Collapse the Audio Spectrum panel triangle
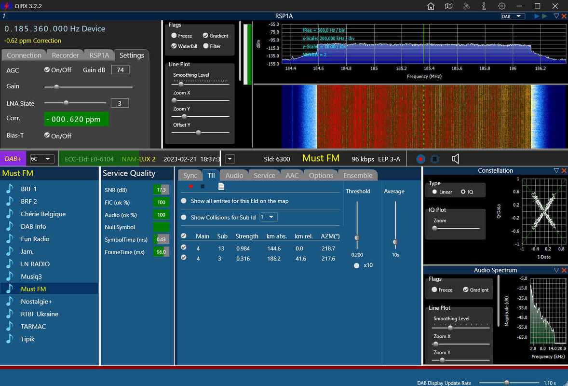The width and height of the screenshot is (568, 386). 556,270
